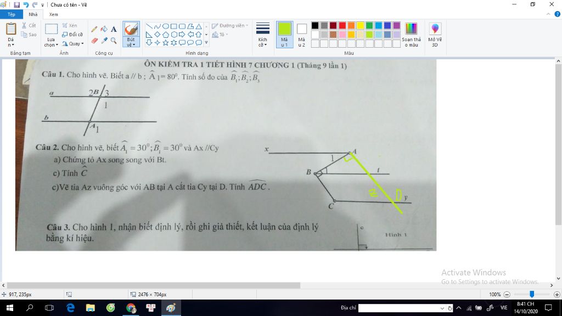Click the Redo arrow in the quick access toolbar
Image resolution: width=562 pixels, height=316 pixels.
coord(35,4)
